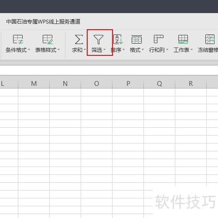218x218 pixels.
Task: Click the 表格样式 table style icon
Action: 48,39
